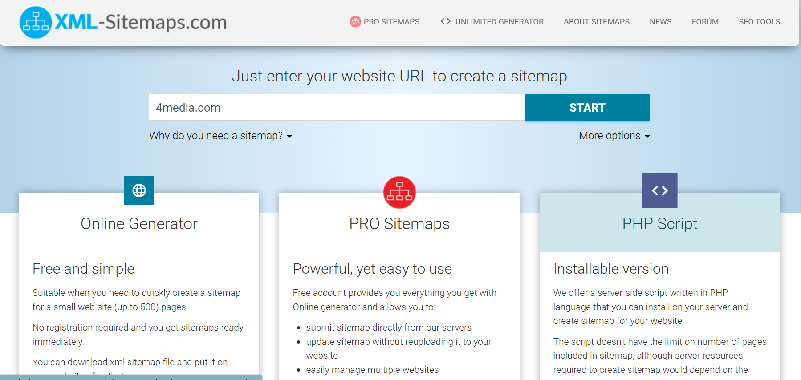Focus the website URL field containing 4media.com
Image resolution: width=801 pixels, height=380 pixels.
pos(337,108)
